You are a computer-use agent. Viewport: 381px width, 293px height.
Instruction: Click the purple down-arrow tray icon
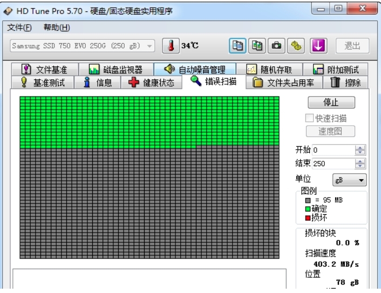pyautogui.click(x=318, y=45)
